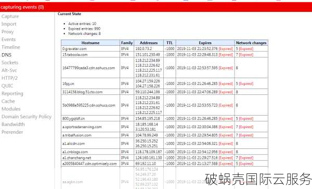The height and width of the screenshot is (189, 312).
Task: Click address 18.185.168.14
Action: pos(147,124)
